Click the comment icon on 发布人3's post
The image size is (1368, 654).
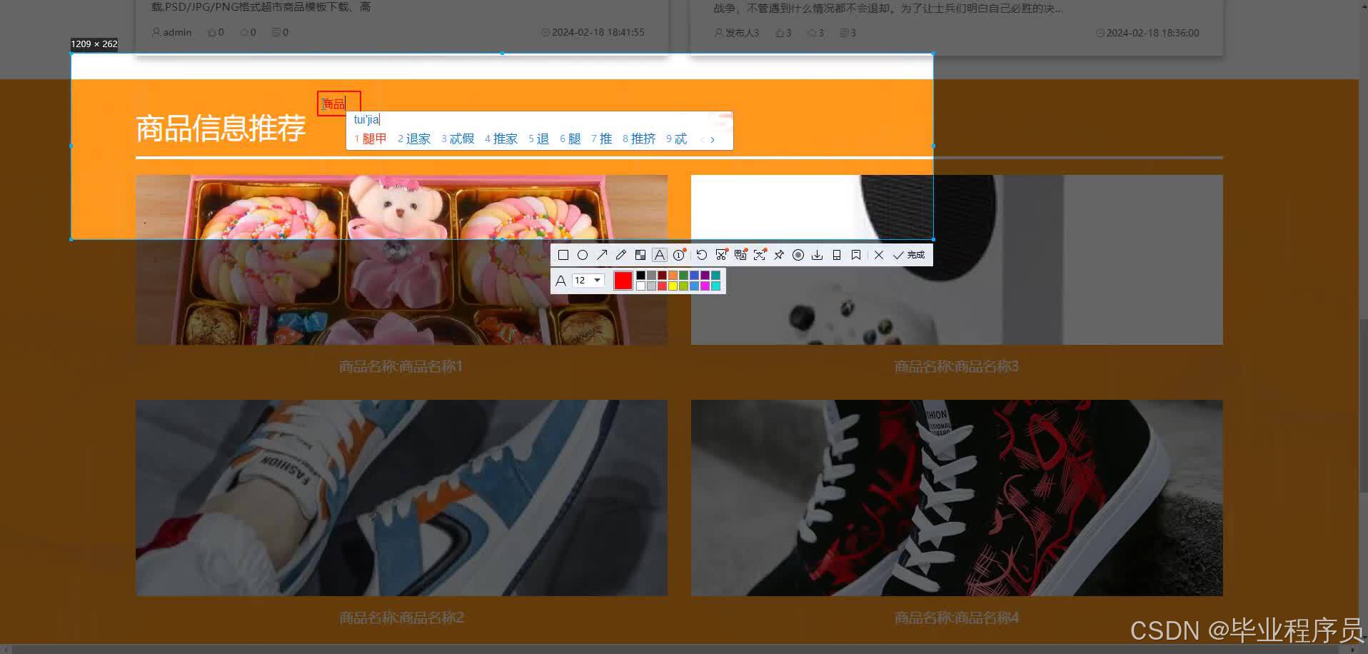[x=844, y=33]
